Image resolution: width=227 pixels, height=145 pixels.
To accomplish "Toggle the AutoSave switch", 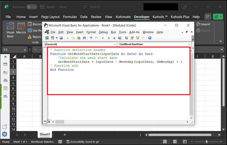I will [x=31, y=7].
